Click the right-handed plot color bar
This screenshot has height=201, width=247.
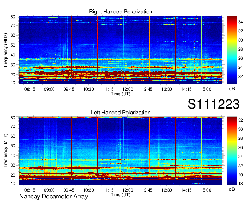click(232, 50)
